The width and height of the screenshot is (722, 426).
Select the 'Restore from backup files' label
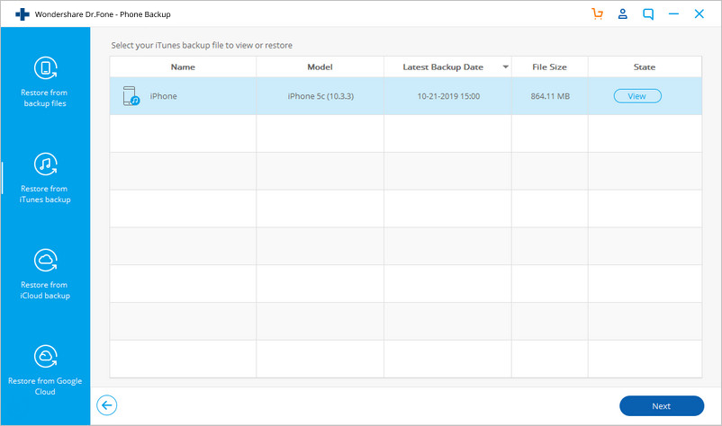click(45, 98)
